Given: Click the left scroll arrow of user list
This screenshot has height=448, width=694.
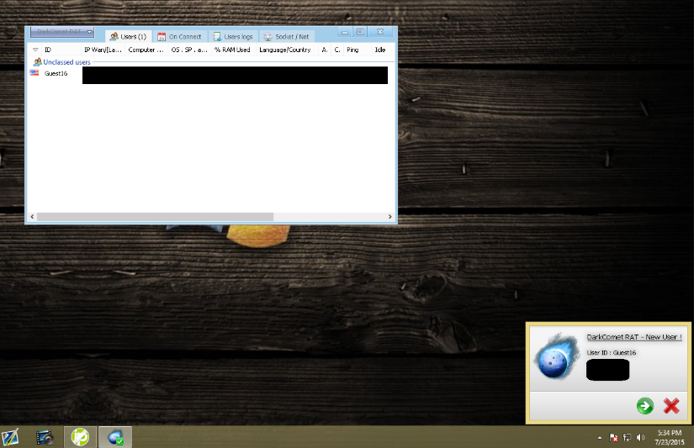Looking at the screenshot, I should [x=32, y=217].
